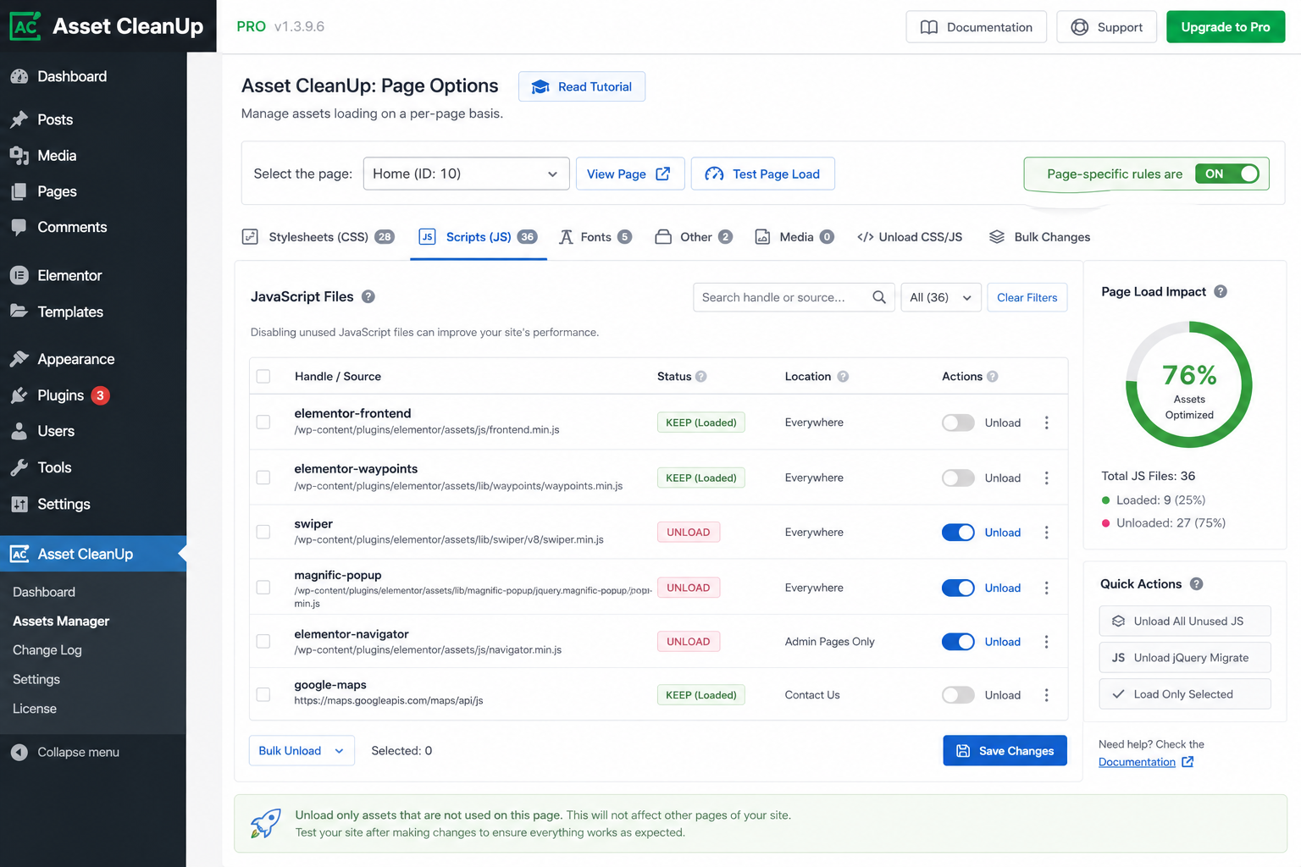Disable Unload toggle for magnific-popup
Viewport: 1301px width, 867px height.
click(x=958, y=588)
